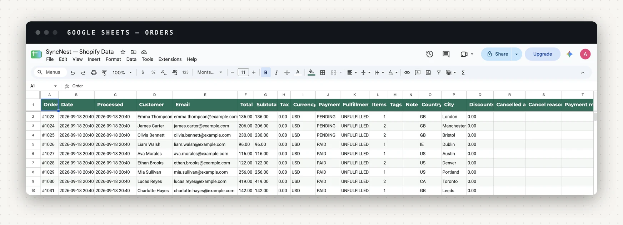Image resolution: width=623 pixels, height=225 pixels.
Task: Increase font size plus button
Action: pyautogui.click(x=254, y=72)
